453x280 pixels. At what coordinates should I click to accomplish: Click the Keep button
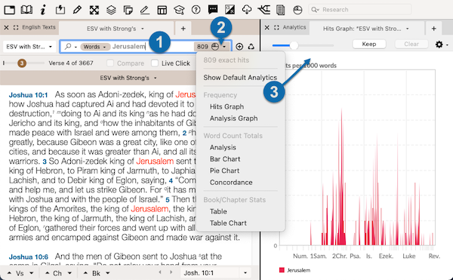tap(369, 45)
